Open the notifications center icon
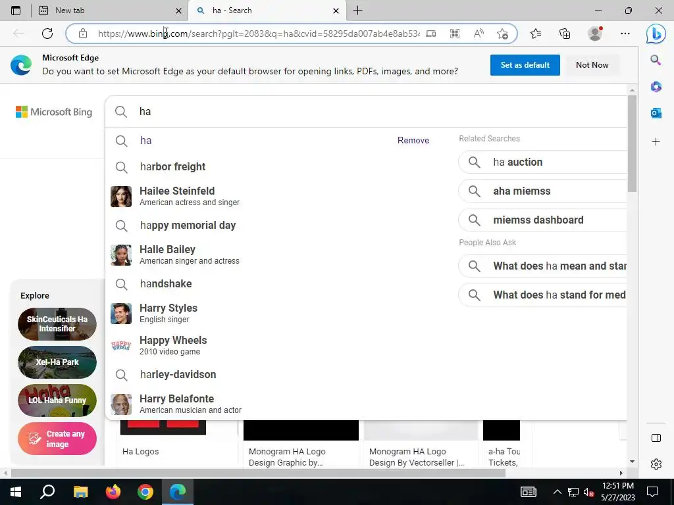 pos(652,492)
